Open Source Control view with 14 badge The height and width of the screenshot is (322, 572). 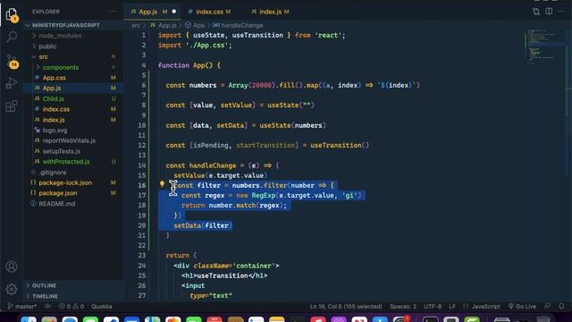[12, 61]
